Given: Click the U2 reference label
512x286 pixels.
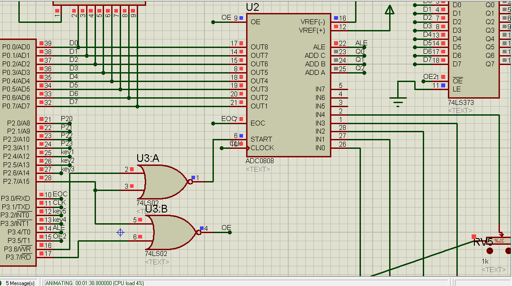Looking at the screenshot, I should pyautogui.click(x=252, y=7).
